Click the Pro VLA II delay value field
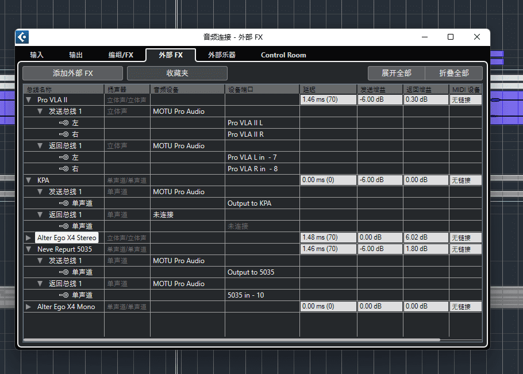This screenshot has height=374, width=523. coord(328,100)
